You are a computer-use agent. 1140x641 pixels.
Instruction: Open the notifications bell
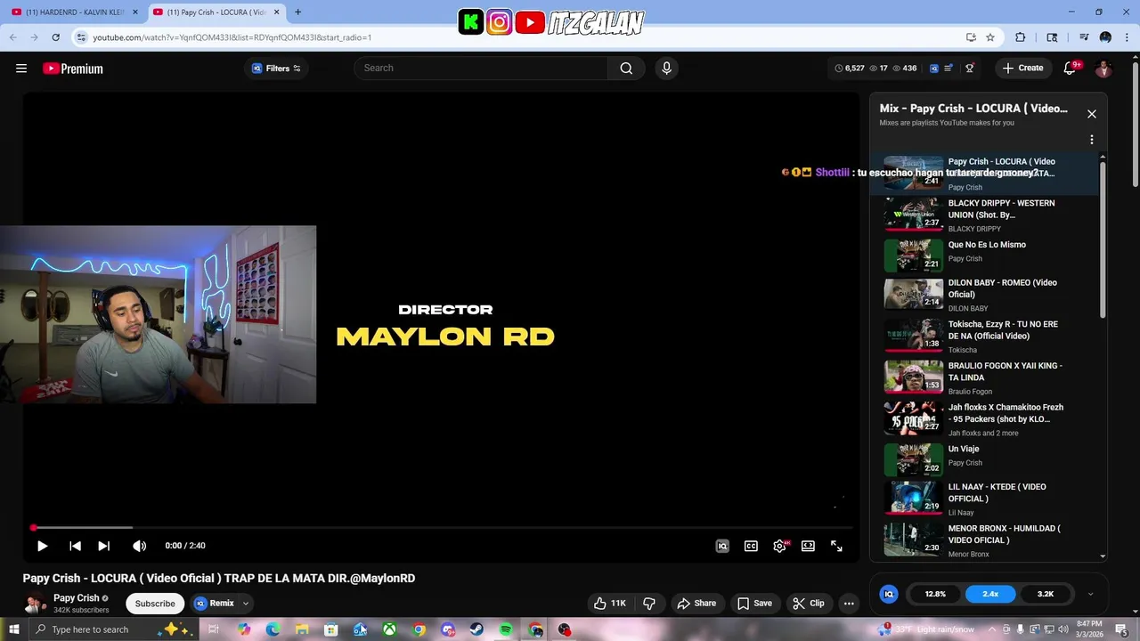(1071, 69)
